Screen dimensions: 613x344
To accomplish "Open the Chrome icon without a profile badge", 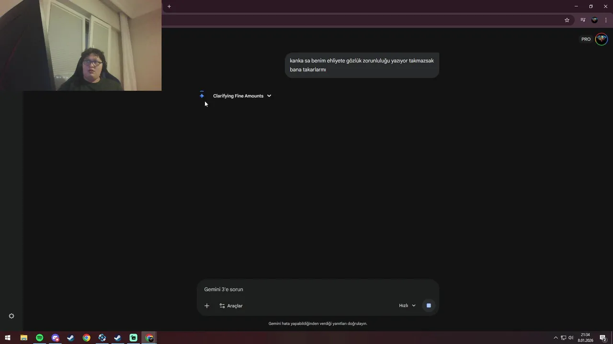I will [86, 338].
